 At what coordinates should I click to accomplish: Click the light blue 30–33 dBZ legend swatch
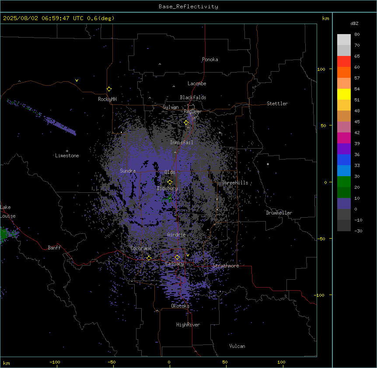point(344,171)
